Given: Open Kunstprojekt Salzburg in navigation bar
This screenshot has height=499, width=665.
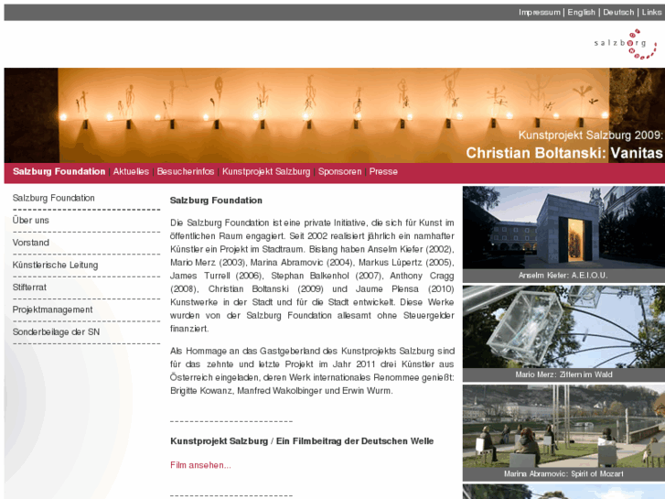Looking at the screenshot, I should coord(266,171).
